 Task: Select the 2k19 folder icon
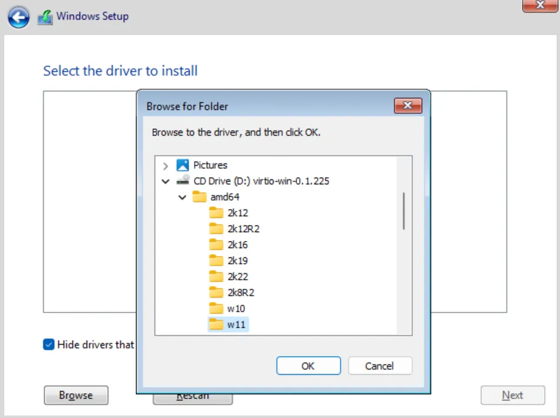pos(217,260)
